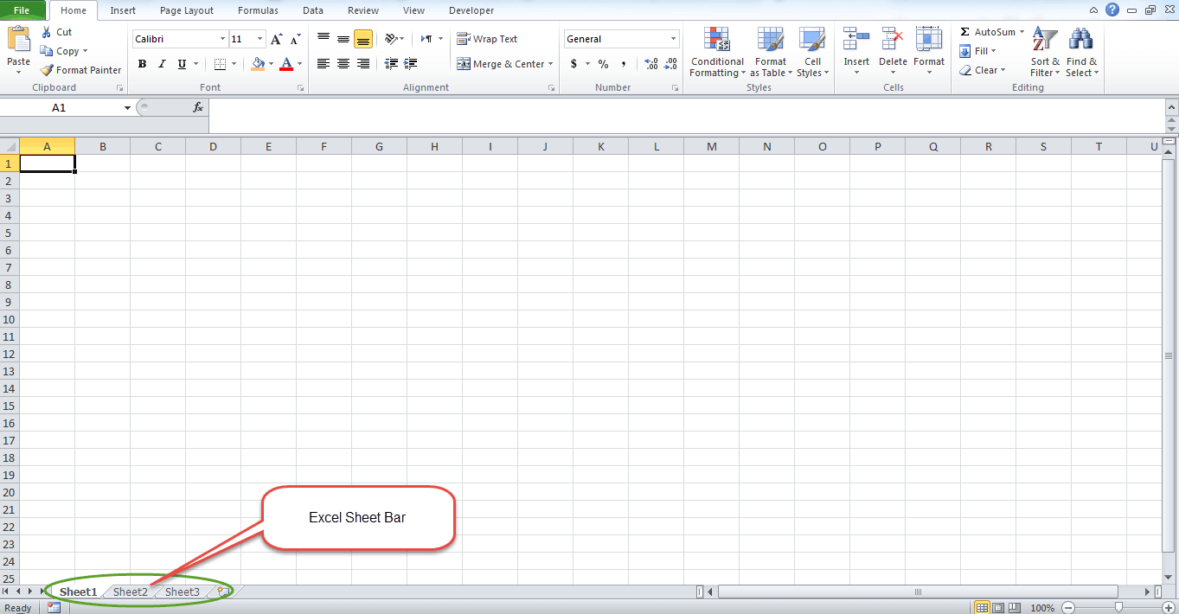Open the Merge & Center dropdown arrow
Image resolution: width=1179 pixels, height=614 pixels.
click(x=551, y=64)
